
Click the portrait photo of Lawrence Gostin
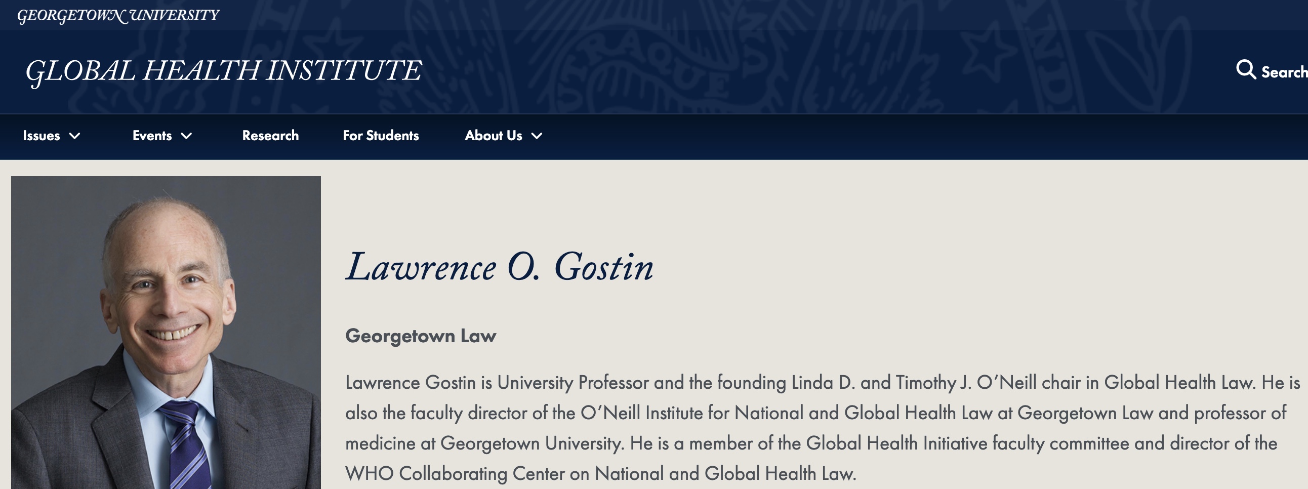166,333
